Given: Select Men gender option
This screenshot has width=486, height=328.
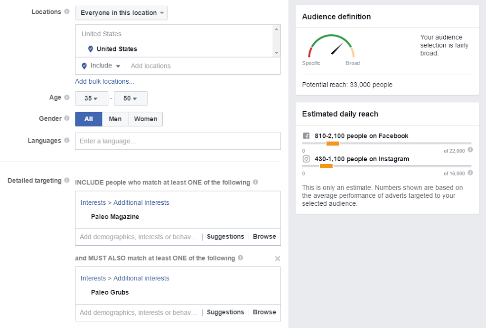Looking at the screenshot, I should tap(115, 119).
